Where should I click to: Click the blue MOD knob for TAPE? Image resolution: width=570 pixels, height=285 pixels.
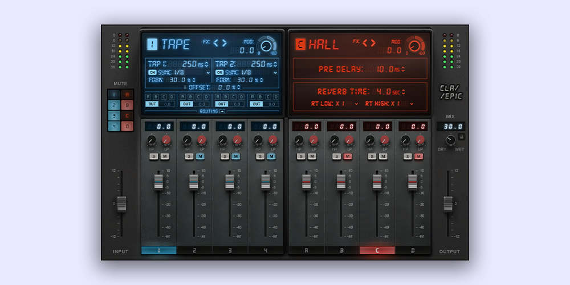(264, 45)
